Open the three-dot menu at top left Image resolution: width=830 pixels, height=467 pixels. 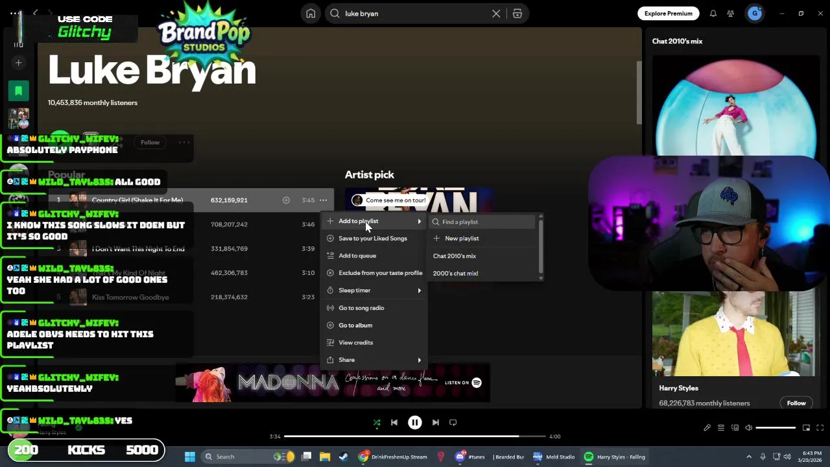pos(15,14)
